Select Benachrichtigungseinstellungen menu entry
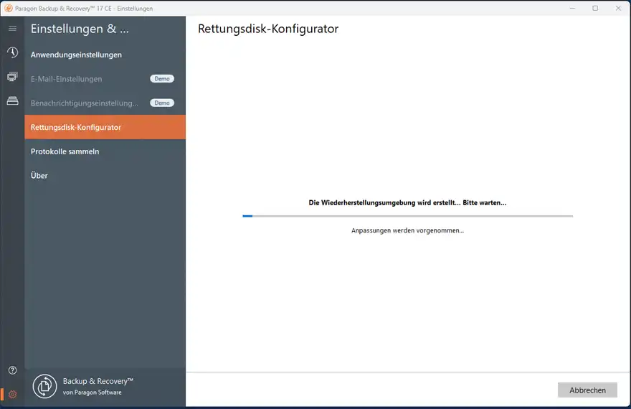 pos(105,103)
